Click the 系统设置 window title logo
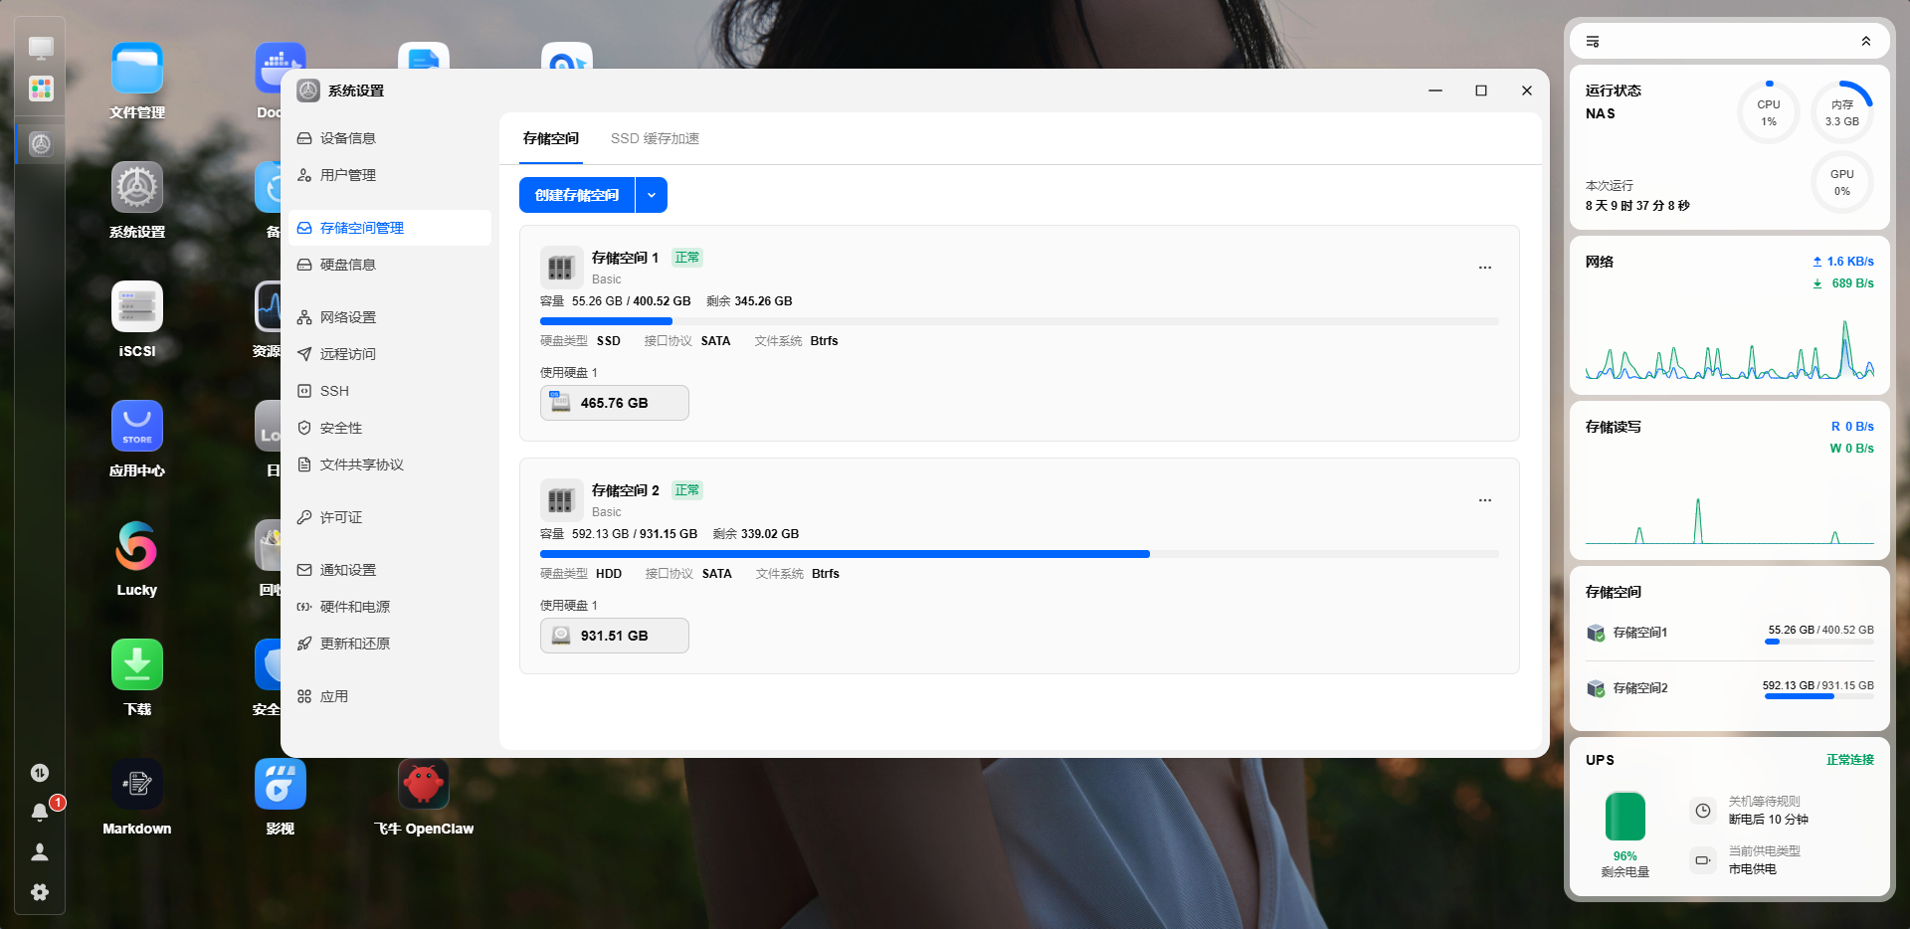 [x=308, y=91]
